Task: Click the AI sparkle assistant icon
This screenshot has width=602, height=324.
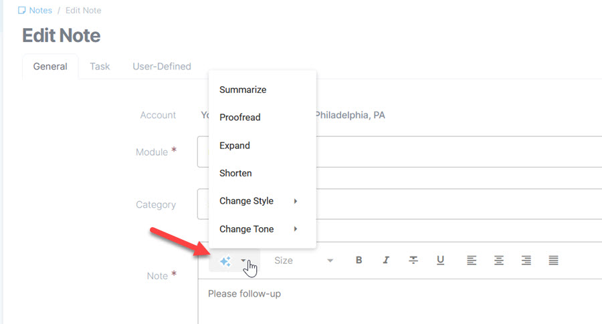Action: (225, 261)
